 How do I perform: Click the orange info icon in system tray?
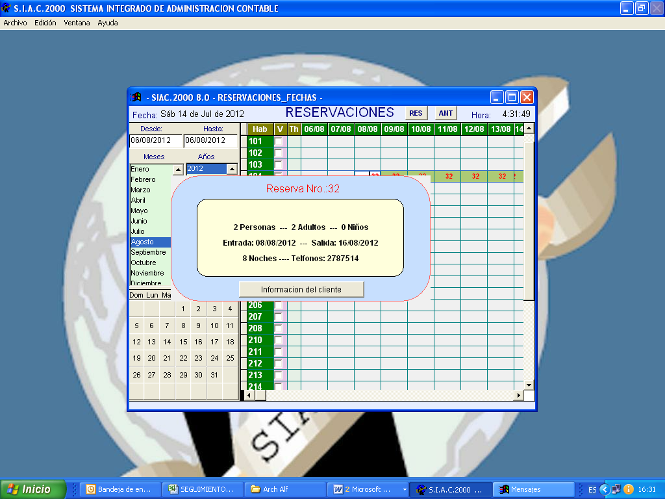click(x=629, y=489)
